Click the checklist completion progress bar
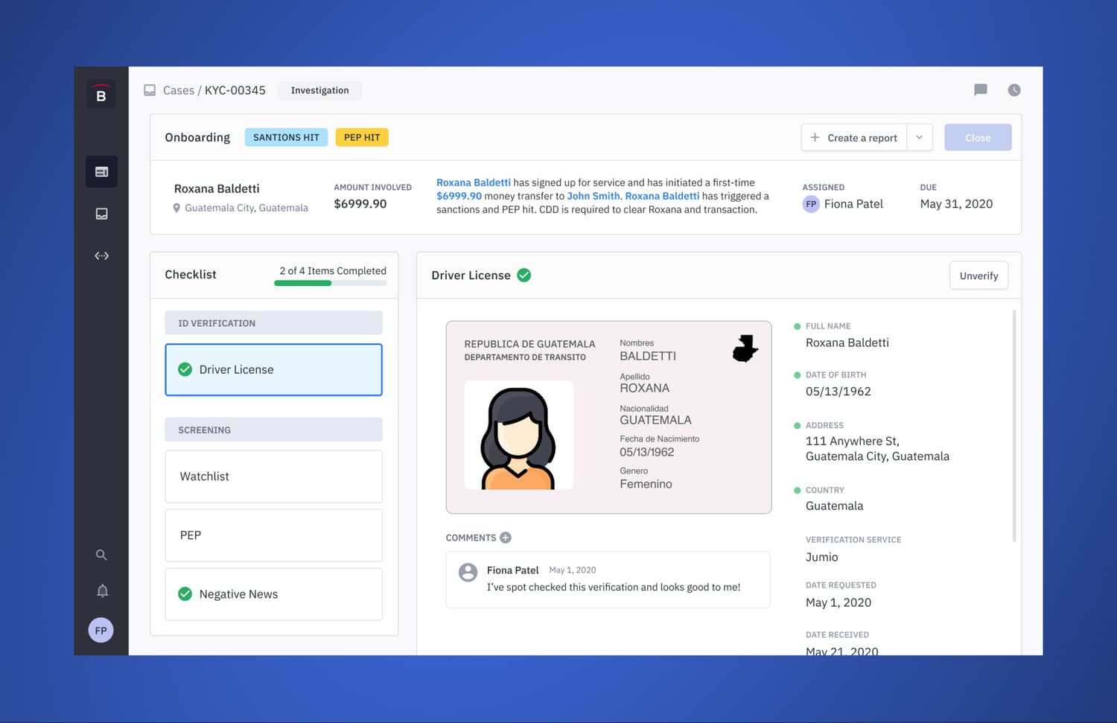1117x723 pixels. coord(330,283)
